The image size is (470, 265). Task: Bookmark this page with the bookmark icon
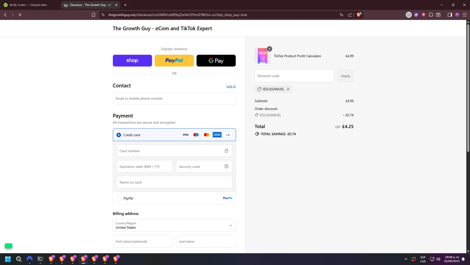93,15
